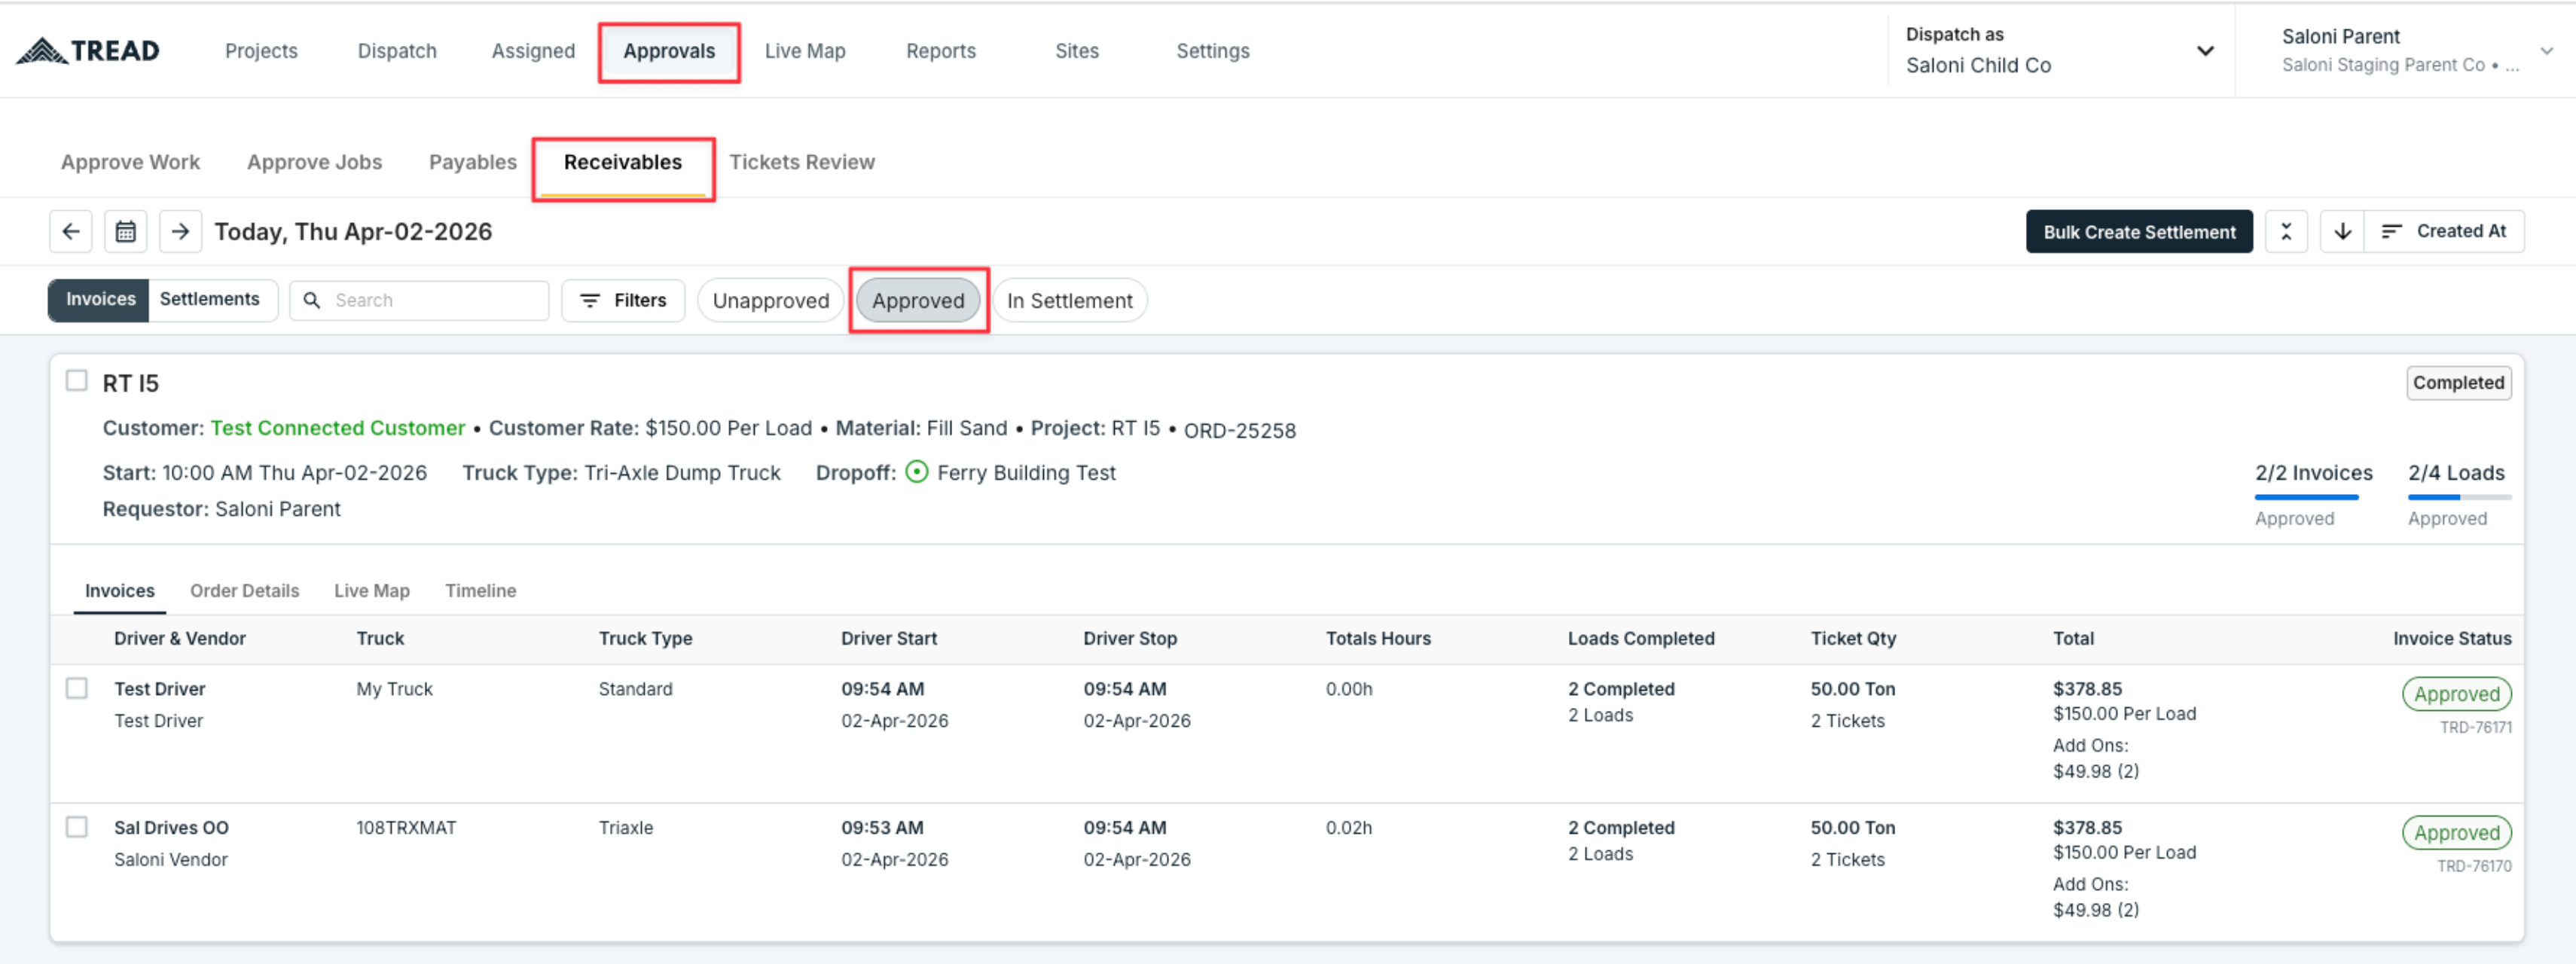Navigate to Sites

click(x=1077, y=50)
